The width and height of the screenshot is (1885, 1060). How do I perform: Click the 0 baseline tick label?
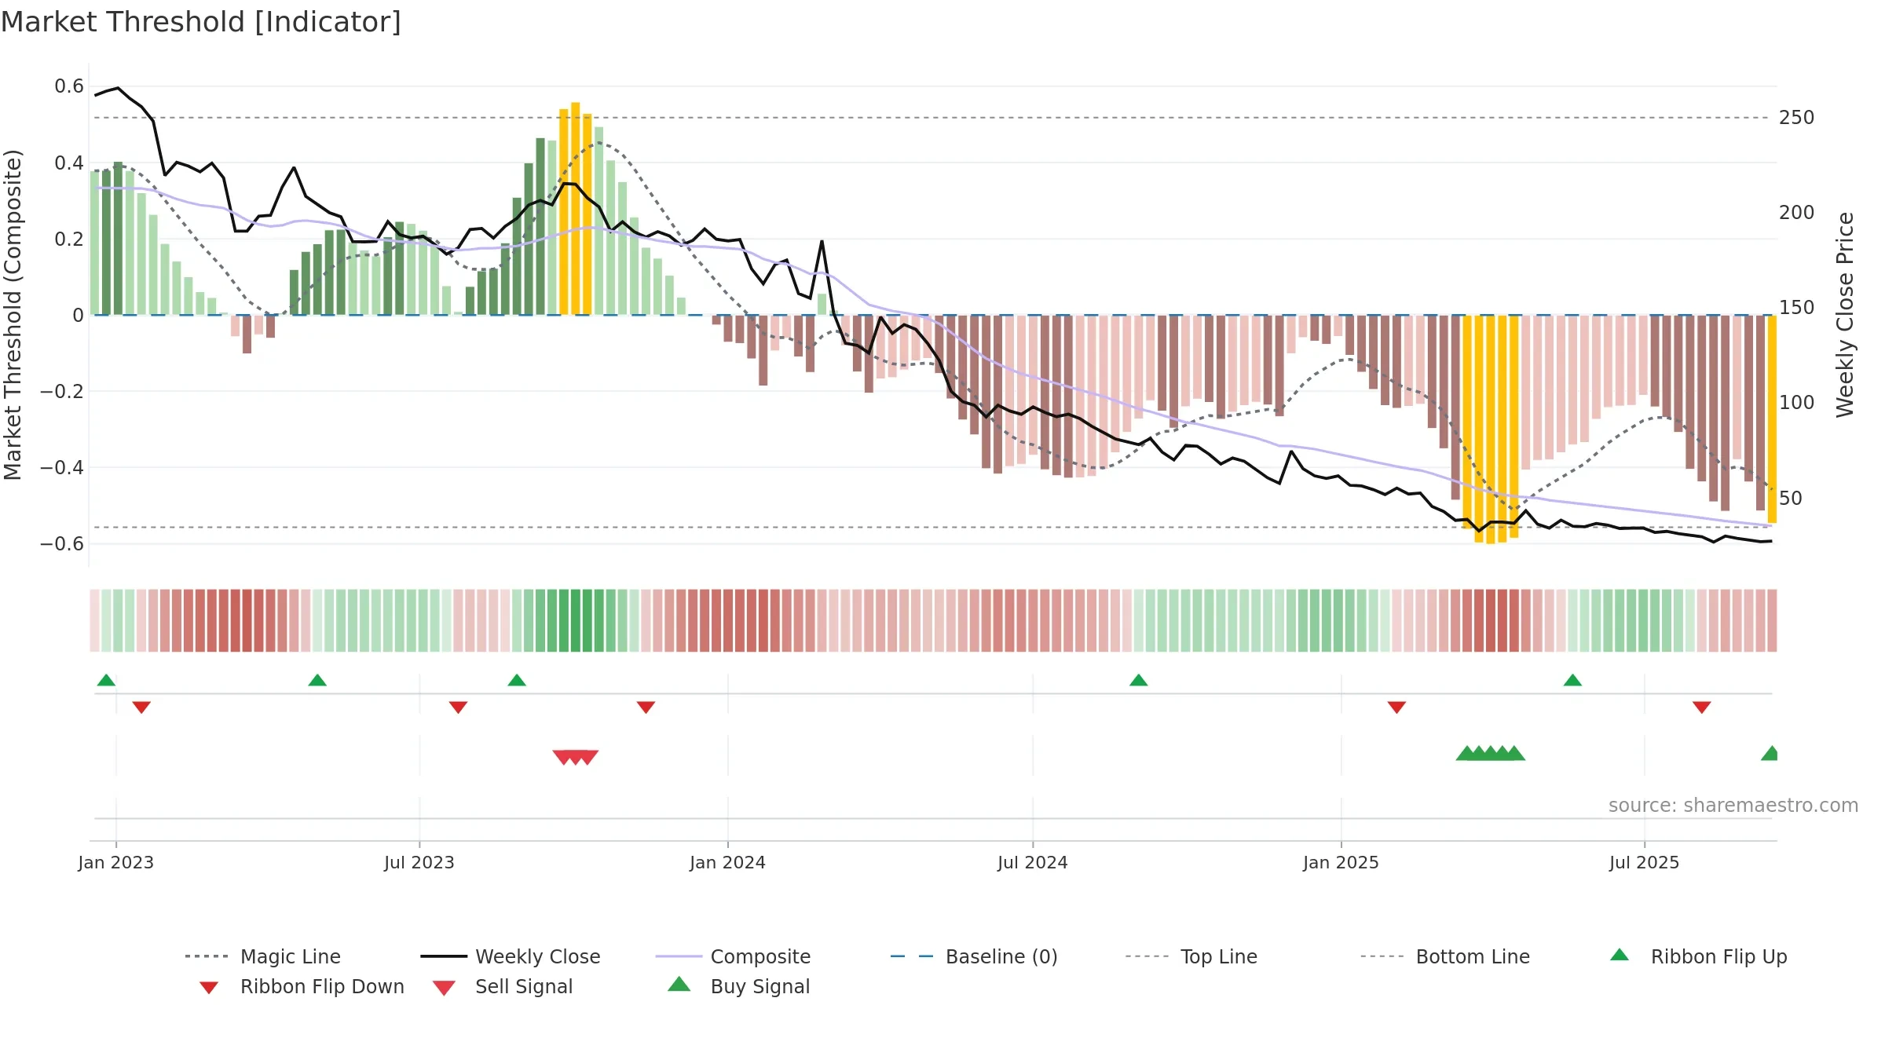tap(78, 316)
